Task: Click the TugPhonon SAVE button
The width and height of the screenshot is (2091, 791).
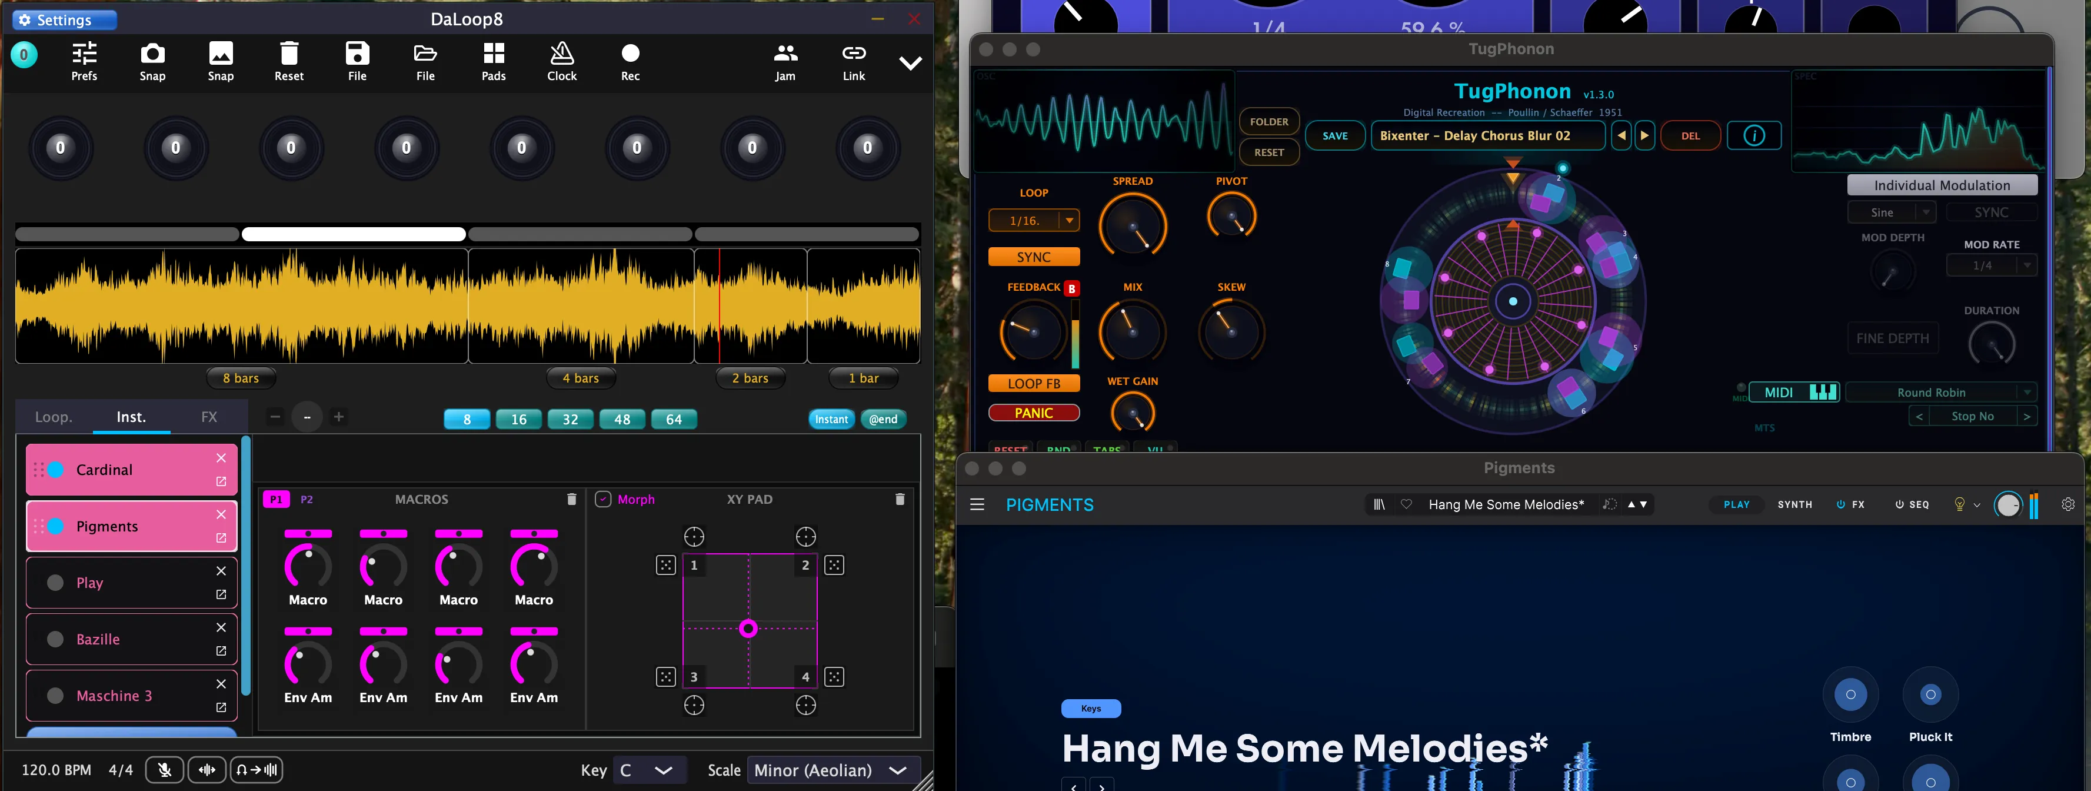Action: click(x=1334, y=135)
